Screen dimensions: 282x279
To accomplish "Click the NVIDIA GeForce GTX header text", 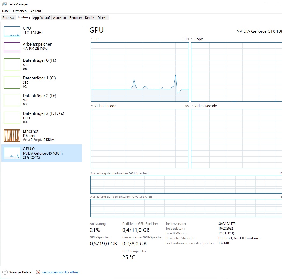I will click(259, 31).
